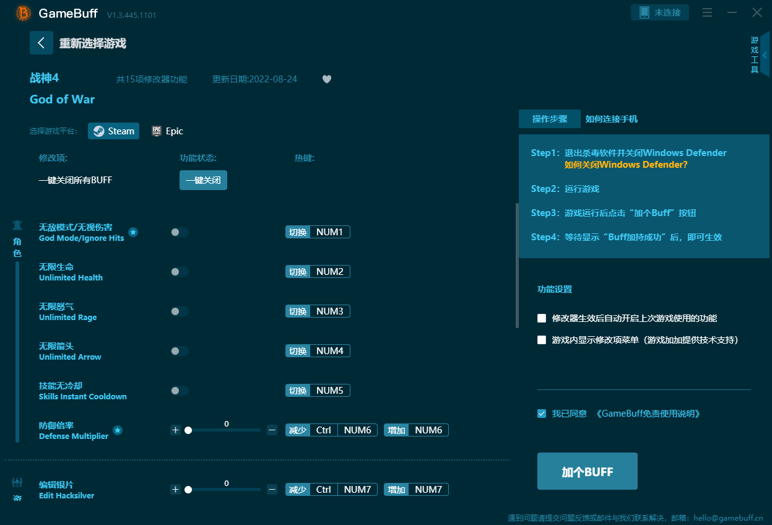772x525 pixels.
Task: Click the cheat list vertical scrollbar
Action: pyautogui.click(x=517, y=266)
